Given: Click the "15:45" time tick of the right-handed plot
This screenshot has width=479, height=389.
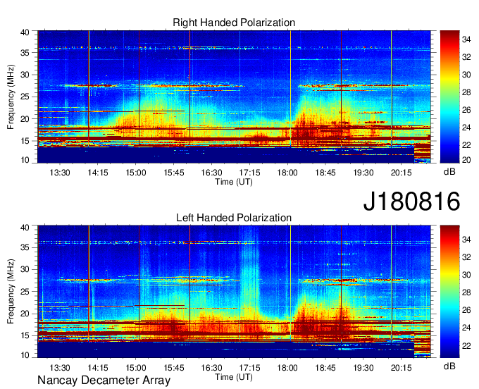Looking at the screenshot, I should 173,173.
